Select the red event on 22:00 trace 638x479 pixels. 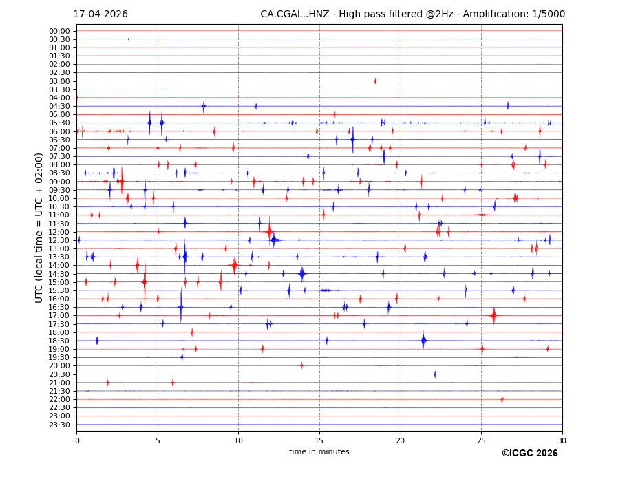click(x=502, y=399)
